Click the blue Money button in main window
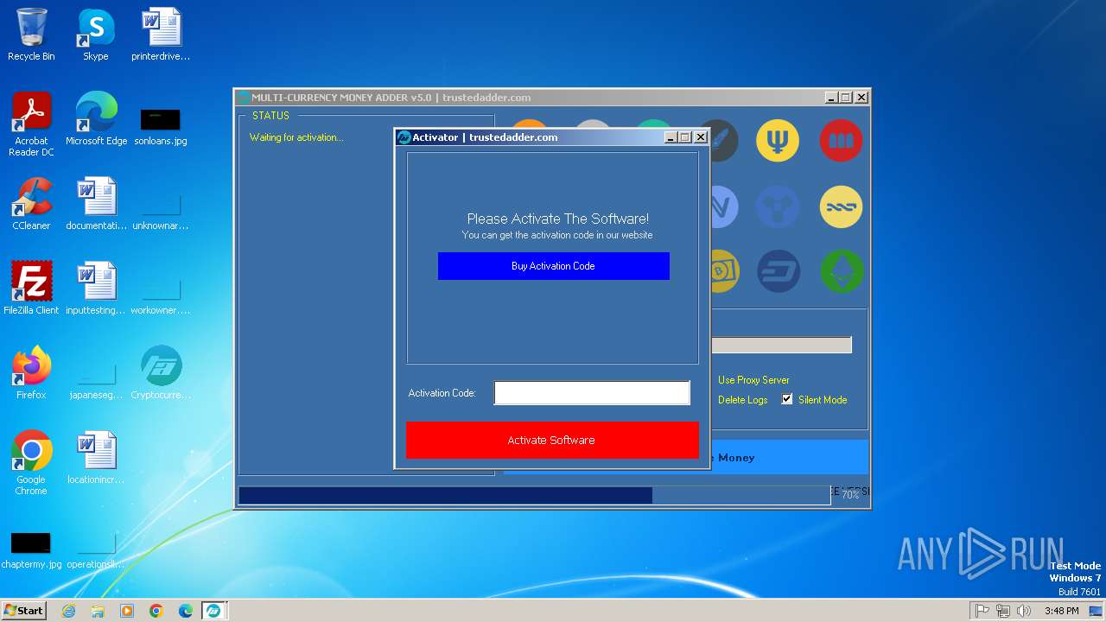Viewport: 1106px width, 622px height. pos(789,457)
